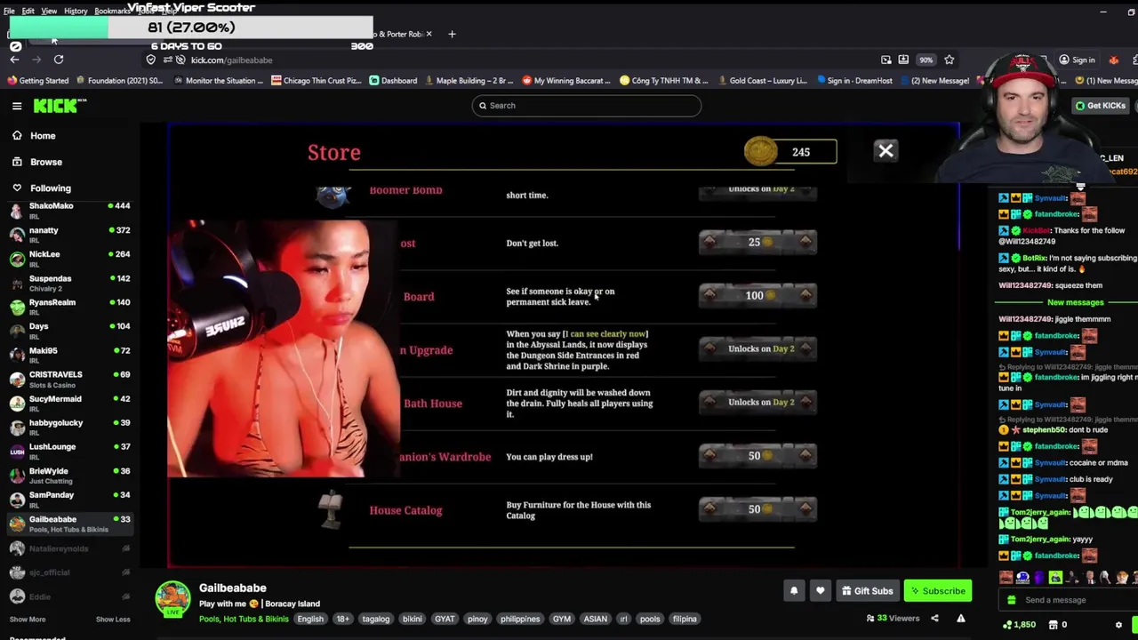Open the View menu
Screen dimensions: 1138x640
tap(49, 11)
